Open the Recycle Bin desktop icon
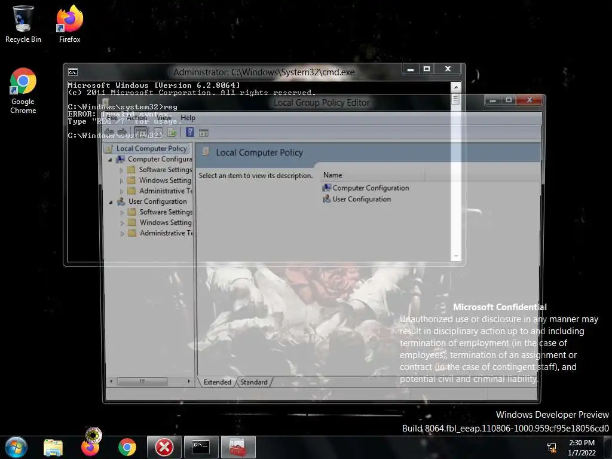This screenshot has height=459, width=612. click(23, 24)
